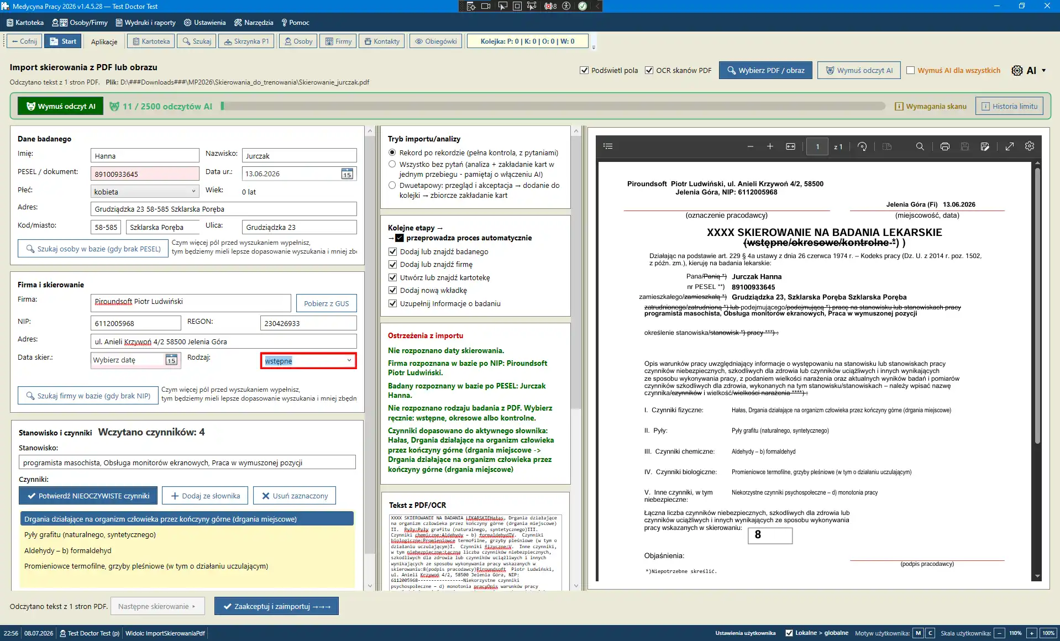Open Wymagania skanu info

(x=931, y=106)
